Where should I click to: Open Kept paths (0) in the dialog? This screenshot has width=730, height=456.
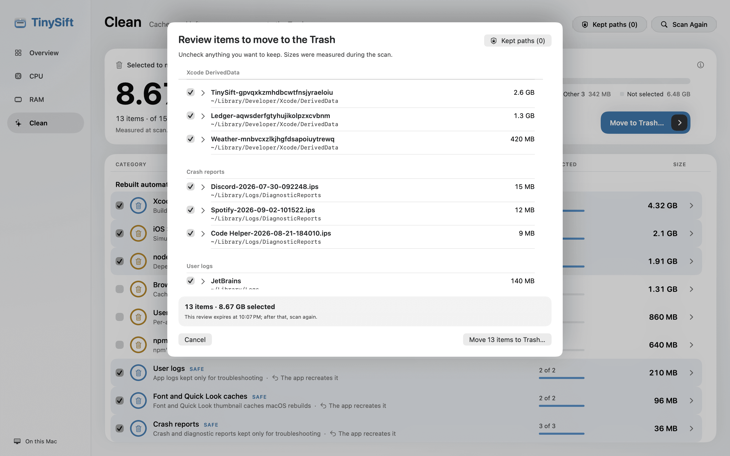coord(518,41)
